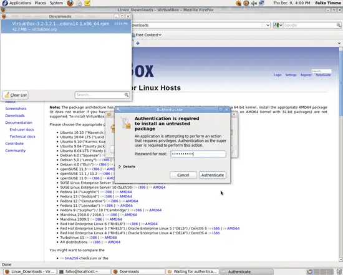The image size is (343, 275).
Task: Select the Authenticate taskbar item
Action: (246, 271)
